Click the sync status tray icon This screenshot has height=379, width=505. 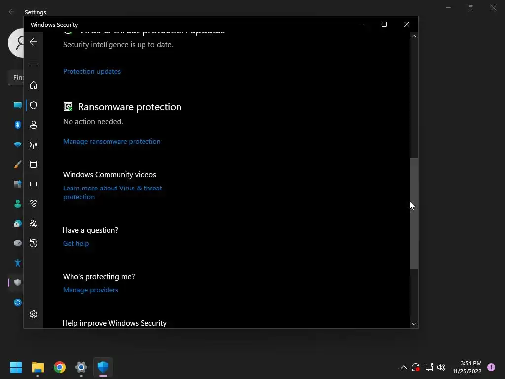pyautogui.click(x=416, y=367)
